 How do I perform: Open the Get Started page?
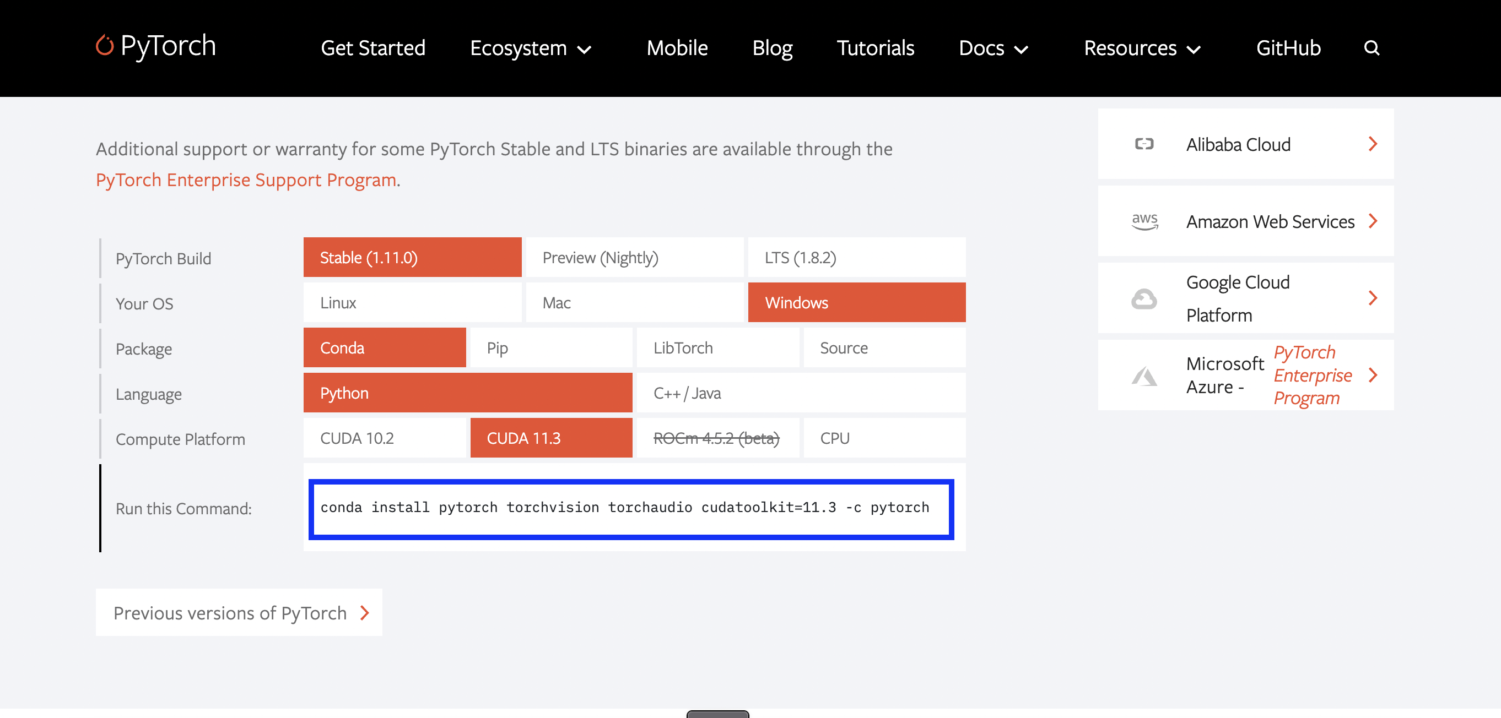click(x=373, y=48)
